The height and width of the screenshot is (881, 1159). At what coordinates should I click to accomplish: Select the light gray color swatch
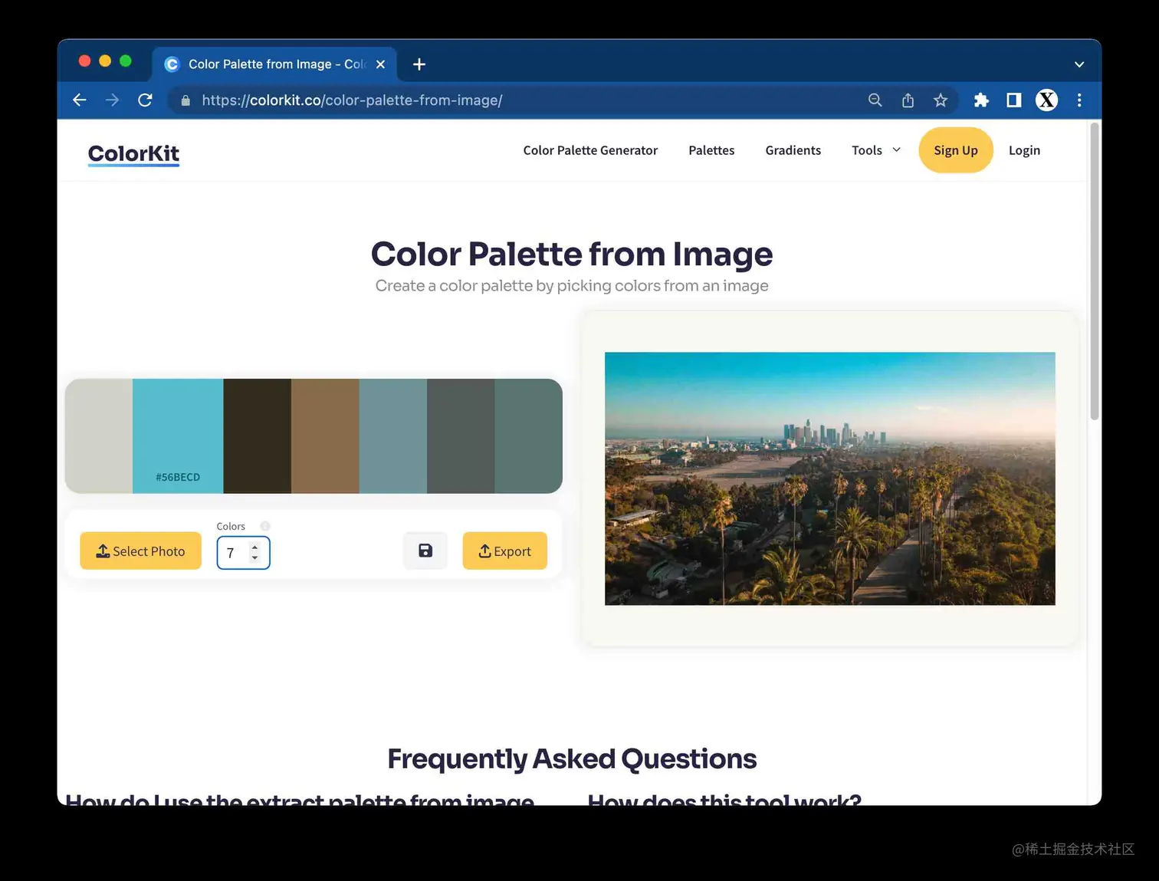click(99, 436)
